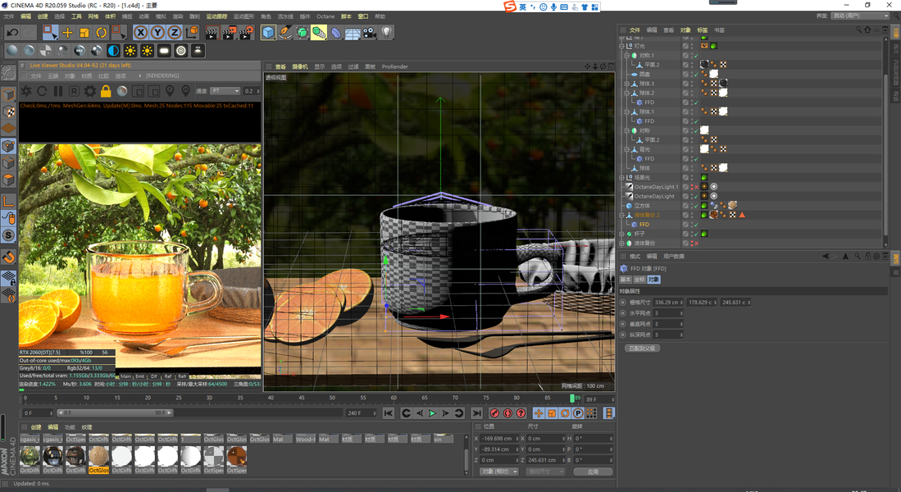Open the ProRender menu in viewport
This screenshot has width=901, height=492.
point(395,66)
